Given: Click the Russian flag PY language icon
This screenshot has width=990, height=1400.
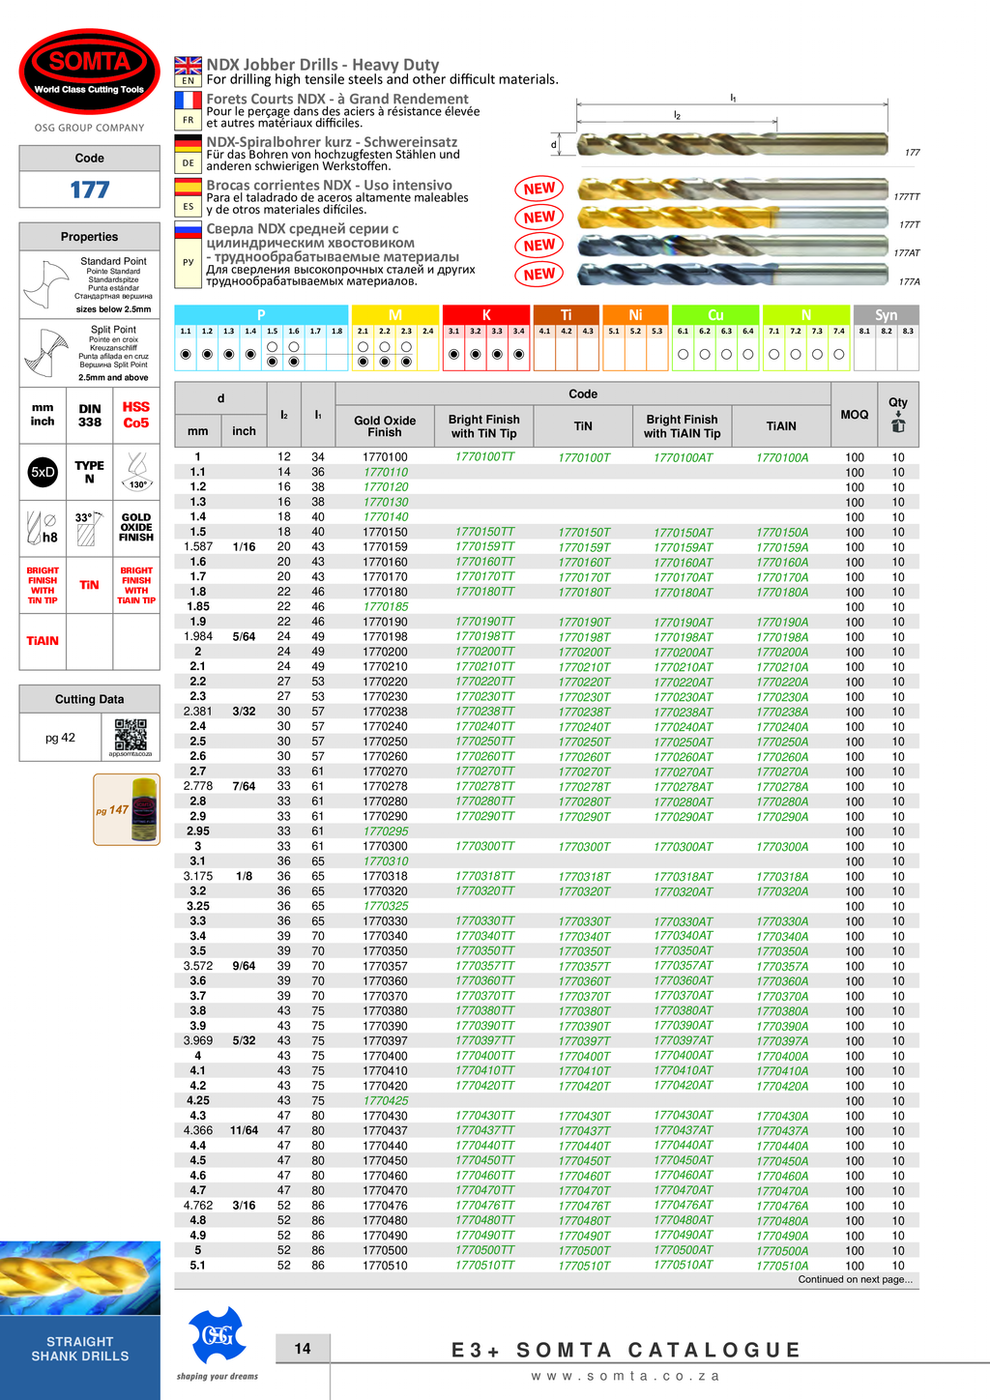Looking at the screenshot, I should [188, 254].
